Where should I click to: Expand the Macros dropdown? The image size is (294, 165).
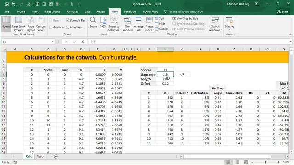coord(230,30)
